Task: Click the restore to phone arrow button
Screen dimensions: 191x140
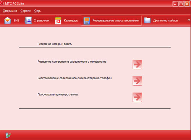Action: click(x=137, y=81)
